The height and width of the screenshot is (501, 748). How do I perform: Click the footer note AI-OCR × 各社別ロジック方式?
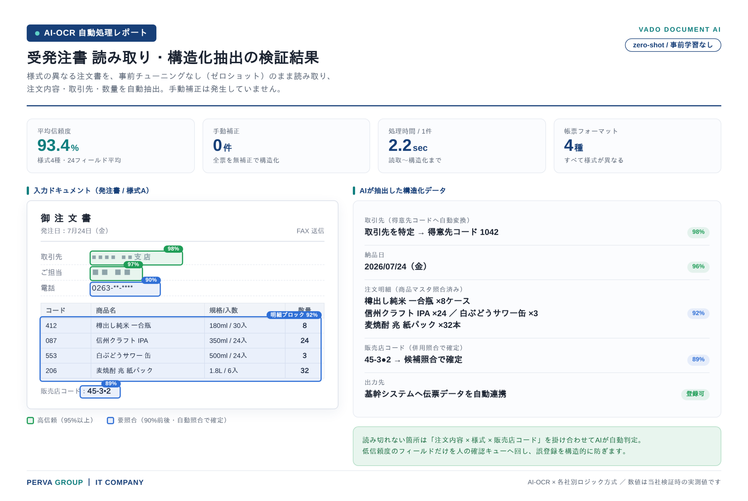[624, 482]
